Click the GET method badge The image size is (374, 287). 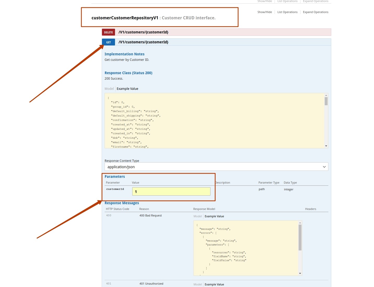tap(108, 42)
